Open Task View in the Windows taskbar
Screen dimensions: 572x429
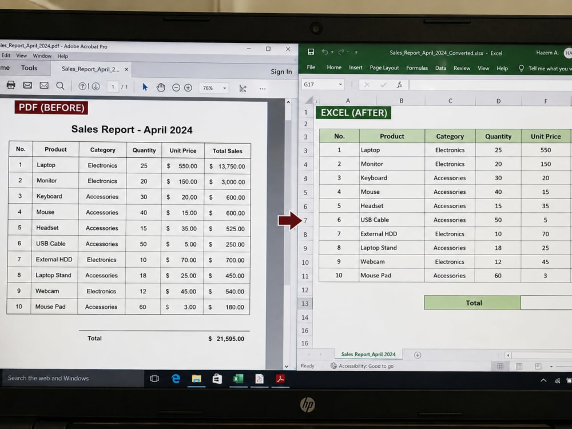pyautogui.click(x=154, y=379)
